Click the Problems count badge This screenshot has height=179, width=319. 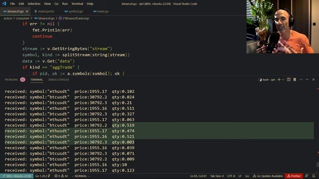click(22, 80)
